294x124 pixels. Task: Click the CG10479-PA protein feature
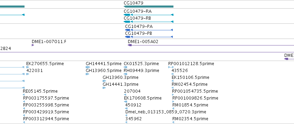click(x=149, y=30)
